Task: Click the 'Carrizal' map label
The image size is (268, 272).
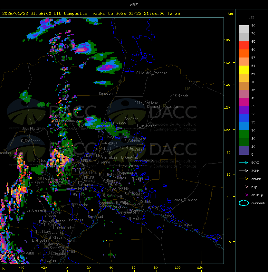Action: pyautogui.click(x=96, y=216)
